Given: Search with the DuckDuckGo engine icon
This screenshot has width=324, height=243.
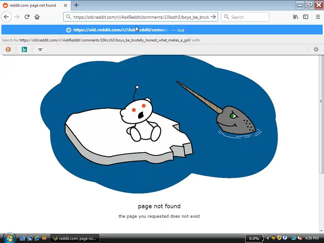Looking at the screenshot, I should [x=8, y=49].
